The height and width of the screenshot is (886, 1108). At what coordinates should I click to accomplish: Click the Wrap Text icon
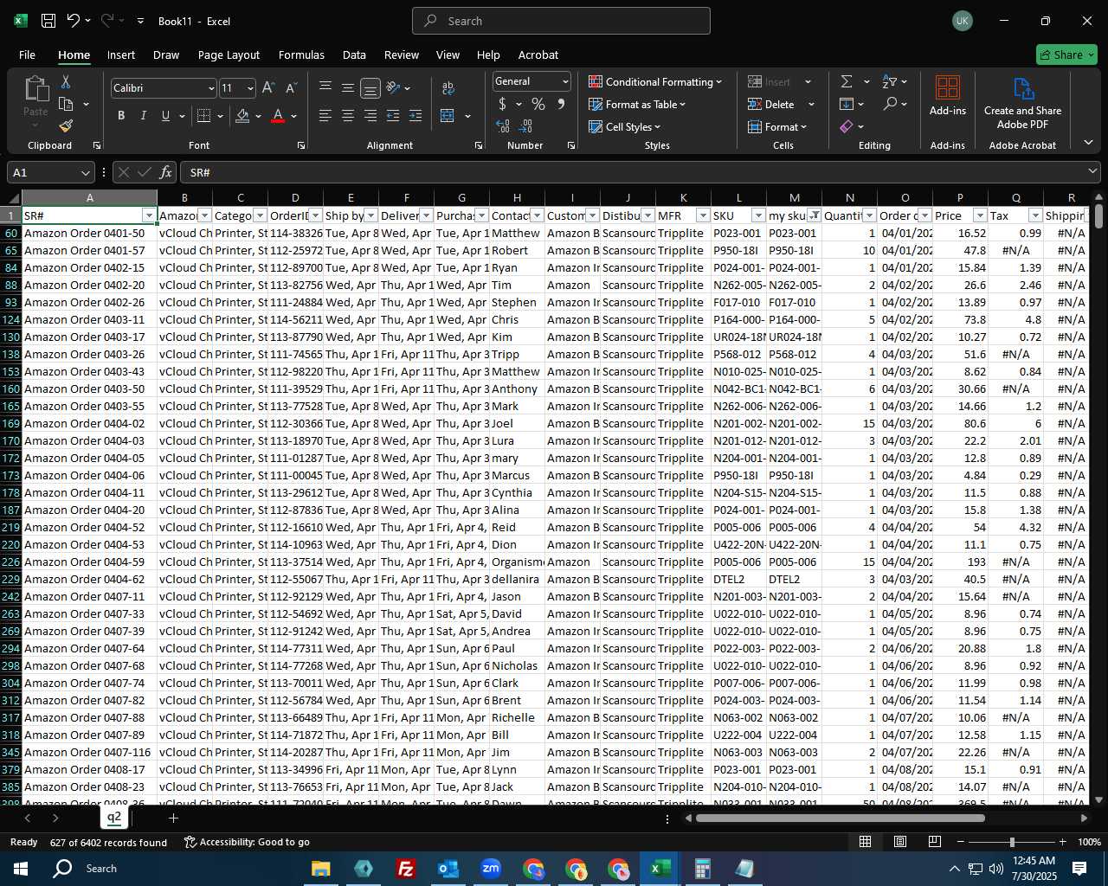[x=448, y=88]
